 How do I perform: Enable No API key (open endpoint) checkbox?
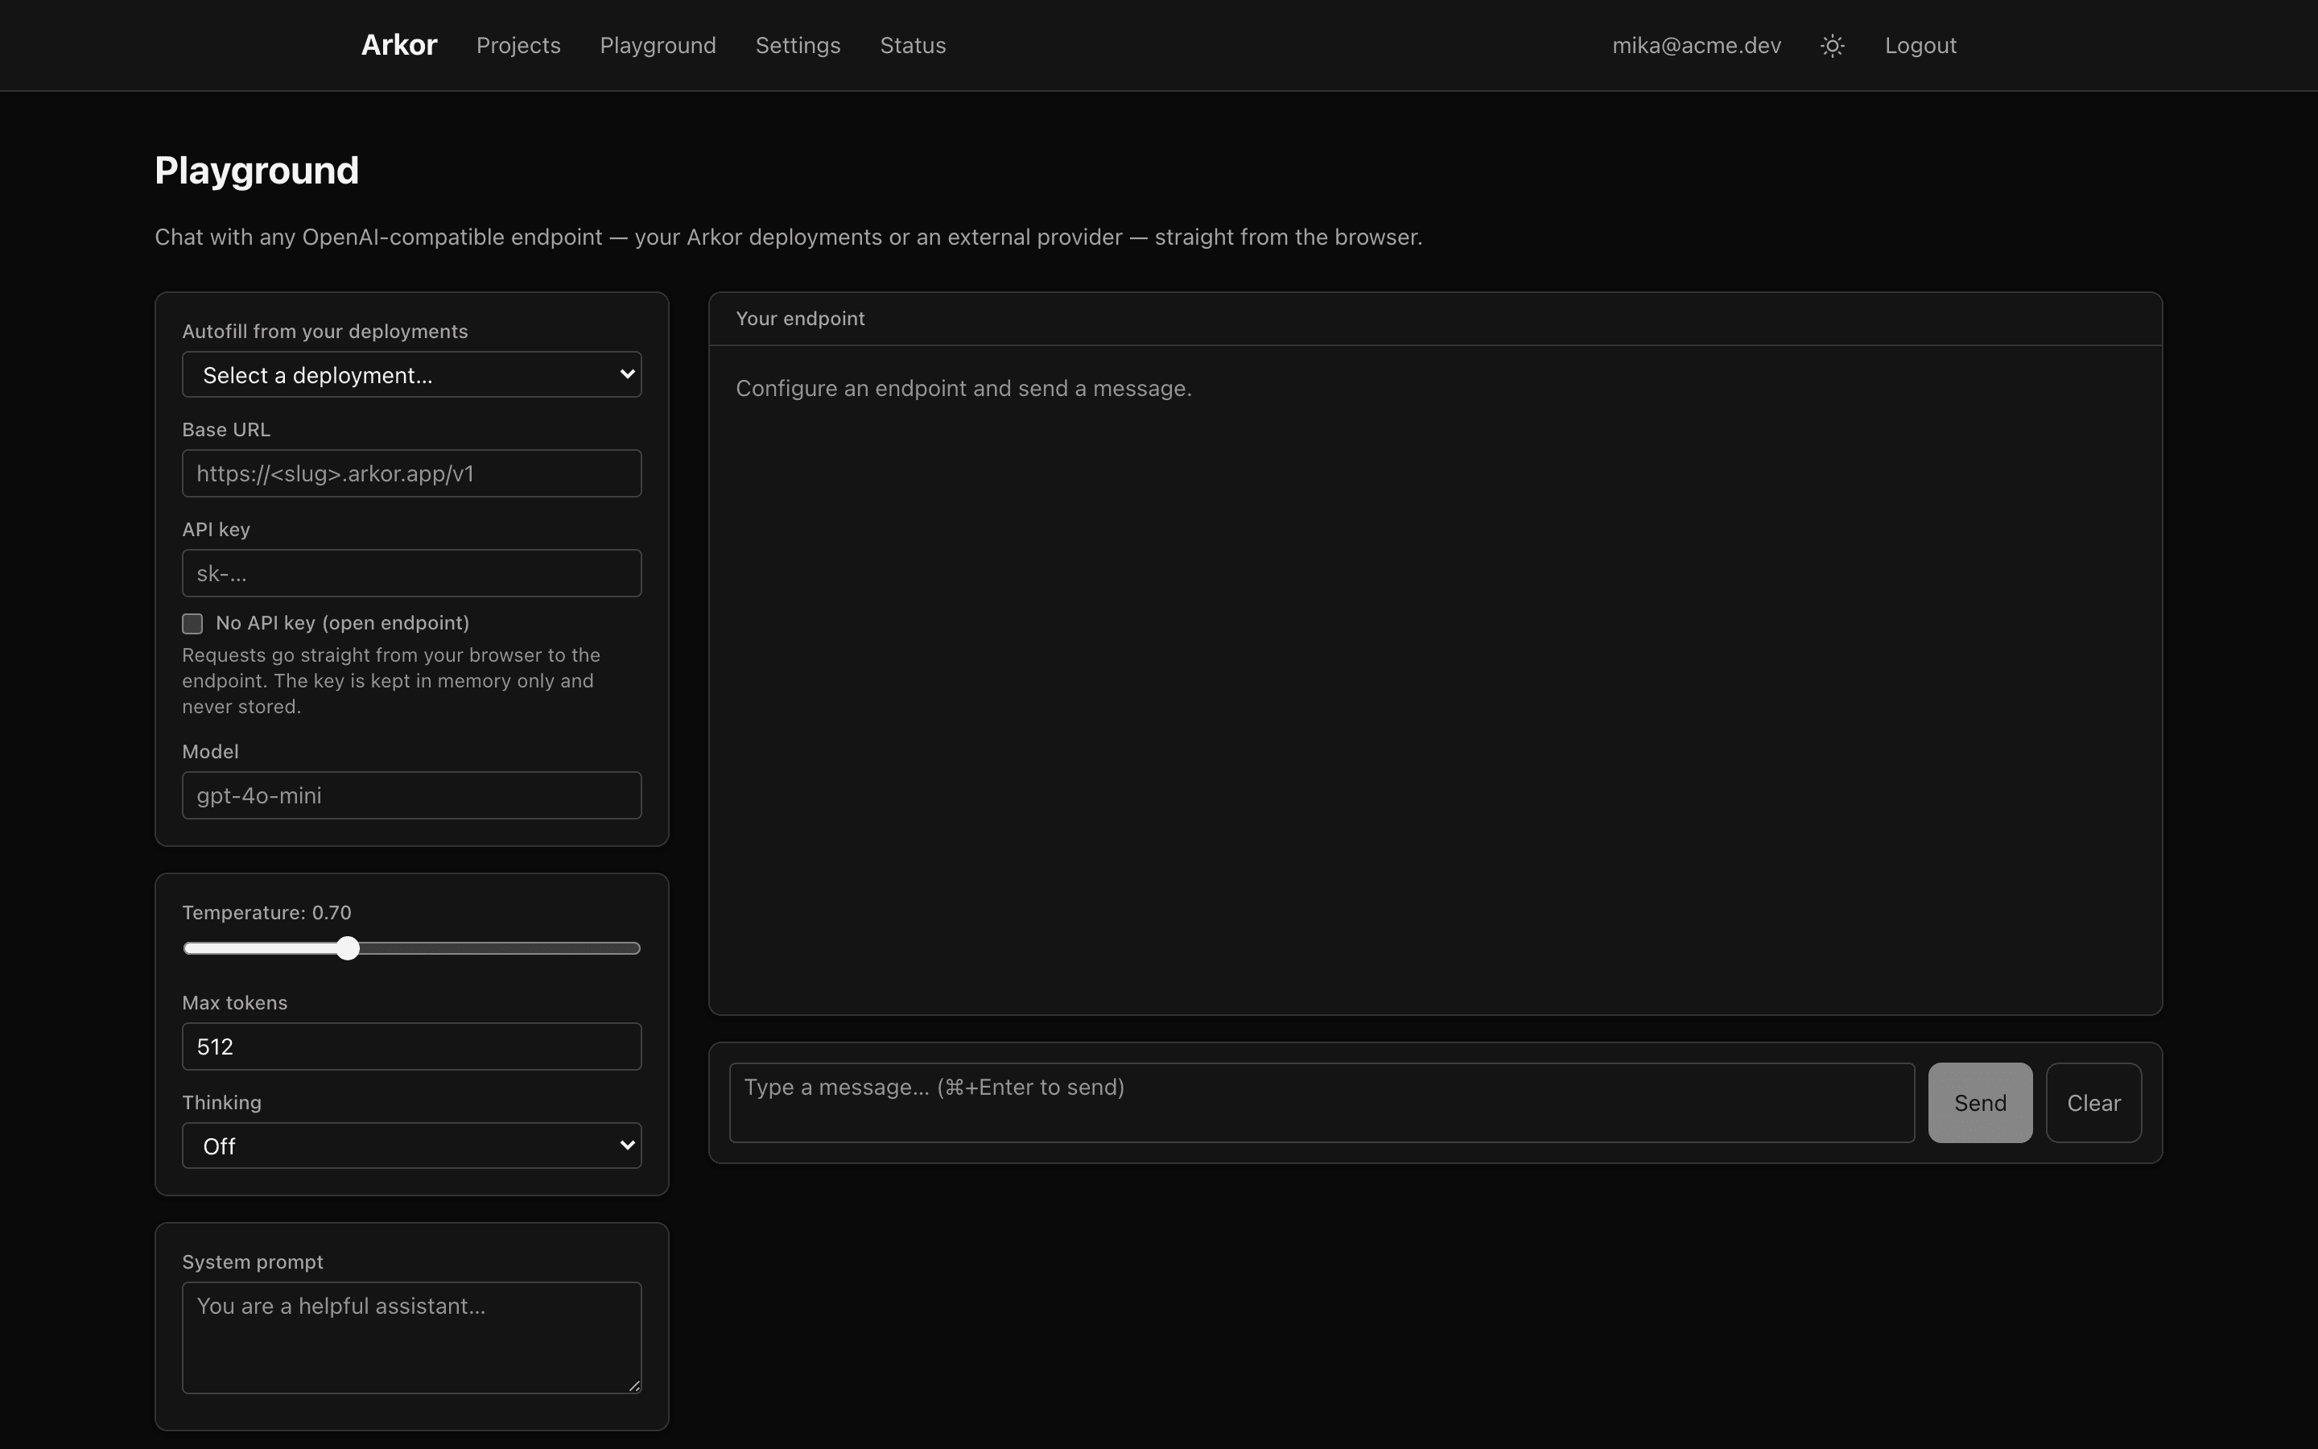(192, 624)
